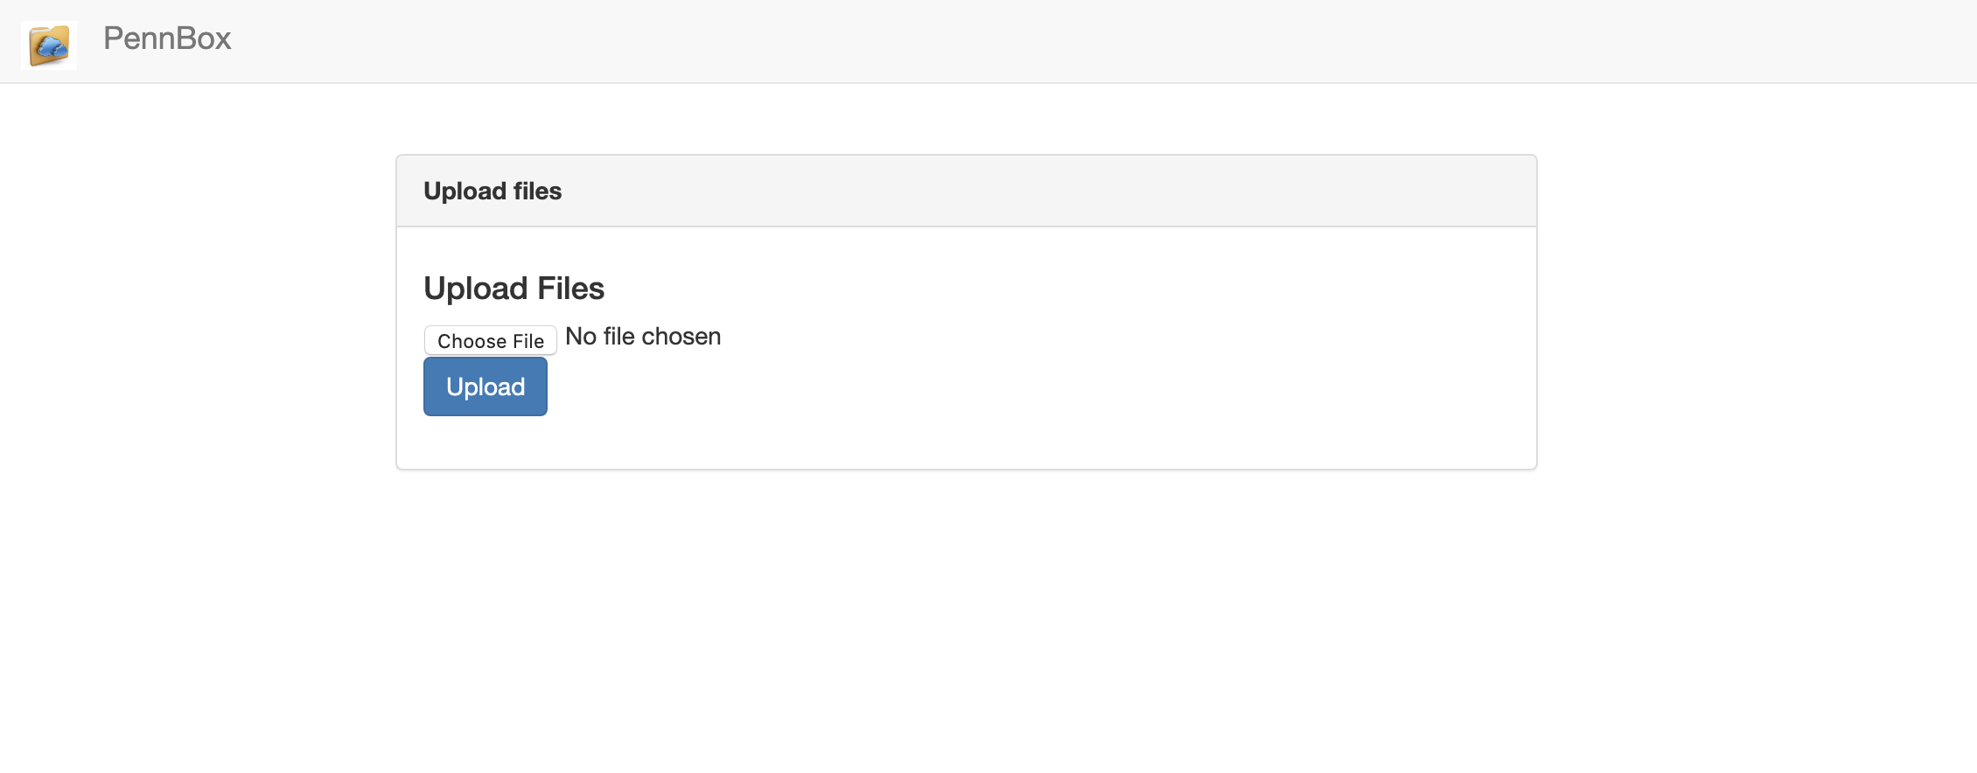Screen dimensions: 1977x773
Task: Click the 'Upload files' panel header
Action: tap(967, 192)
